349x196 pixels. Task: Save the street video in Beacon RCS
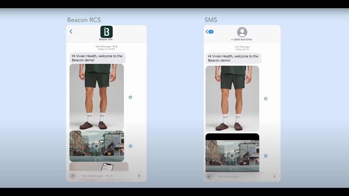(x=130, y=146)
